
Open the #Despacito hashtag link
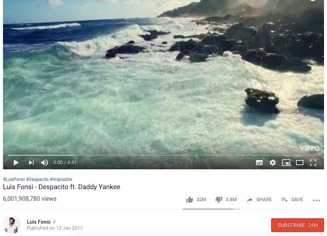tap(37, 179)
